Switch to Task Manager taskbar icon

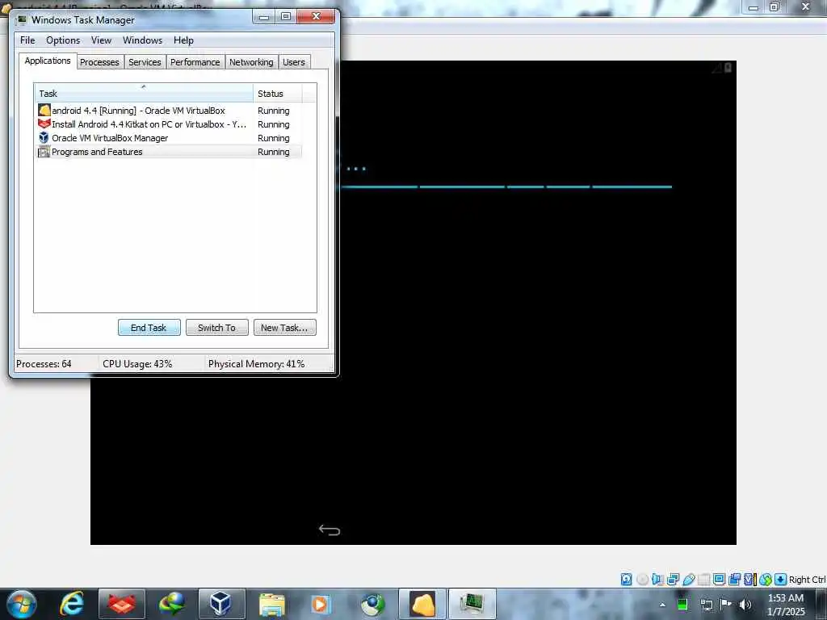472,604
